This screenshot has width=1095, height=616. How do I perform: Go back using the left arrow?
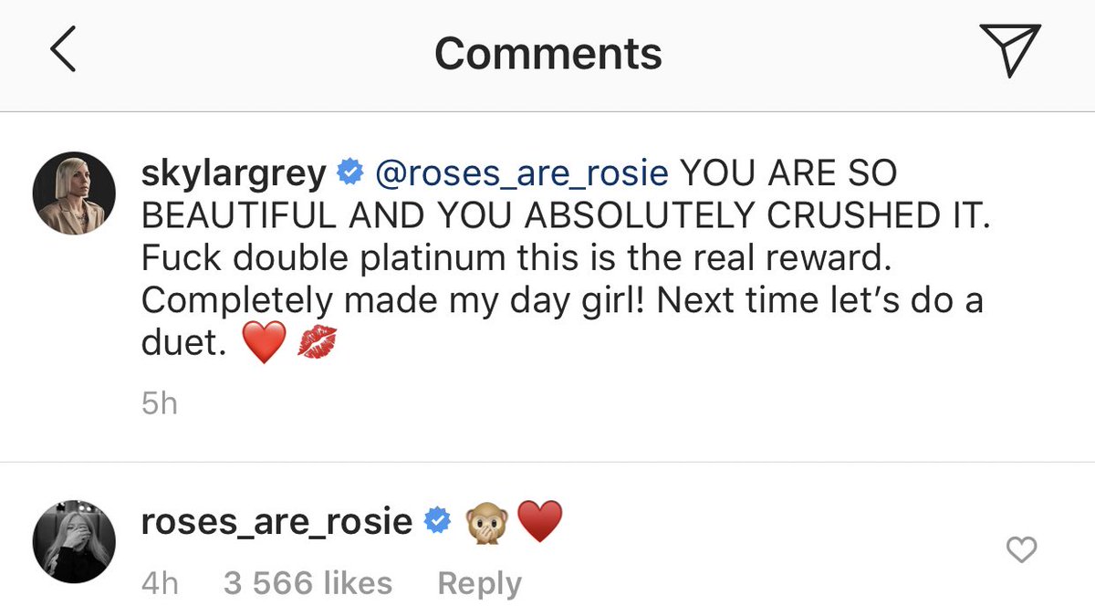point(64,51)
